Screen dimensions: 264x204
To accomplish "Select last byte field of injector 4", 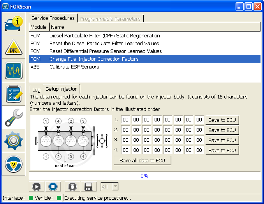I will (x=199, y=150).
